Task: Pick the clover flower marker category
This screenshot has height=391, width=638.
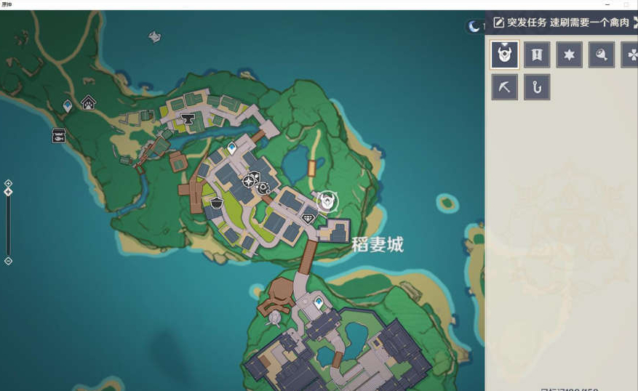Action: pyautogui.click(x=630, y=55)
